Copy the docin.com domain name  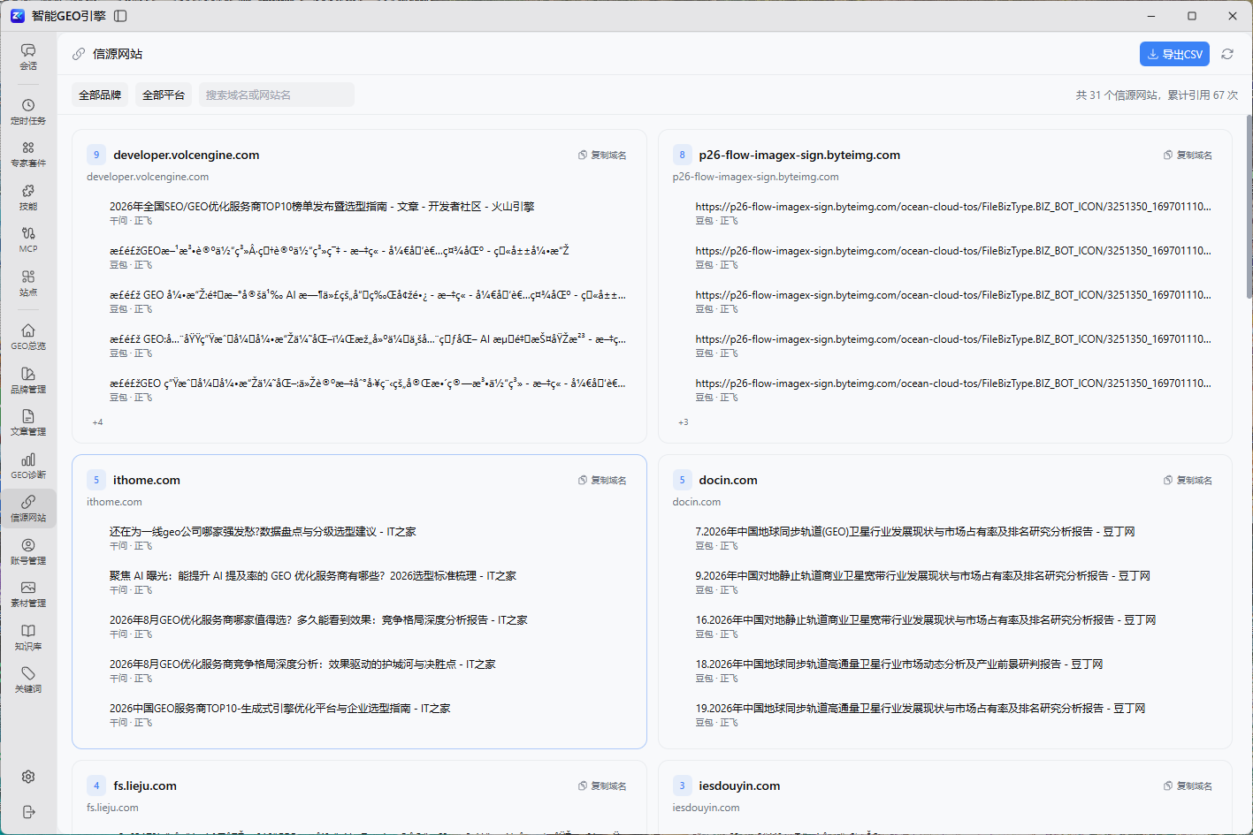(1188, 480)
